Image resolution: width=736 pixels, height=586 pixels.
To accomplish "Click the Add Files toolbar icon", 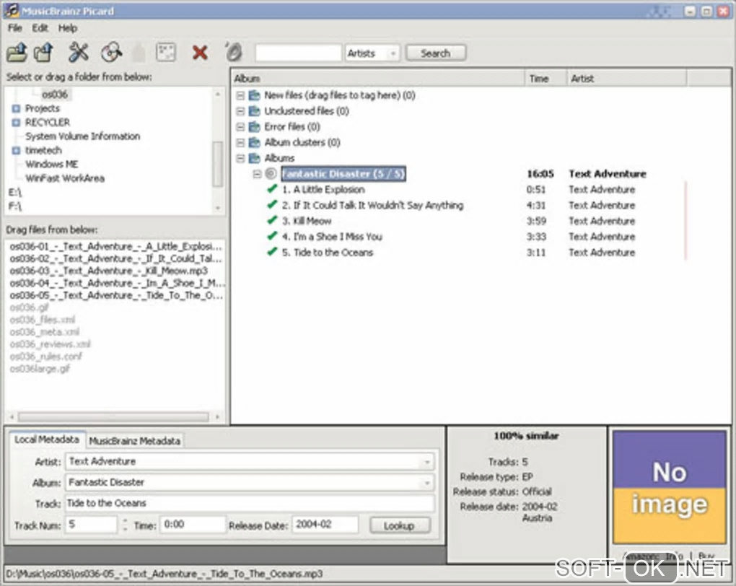I will pyautogui.click(x=17, y=52).
